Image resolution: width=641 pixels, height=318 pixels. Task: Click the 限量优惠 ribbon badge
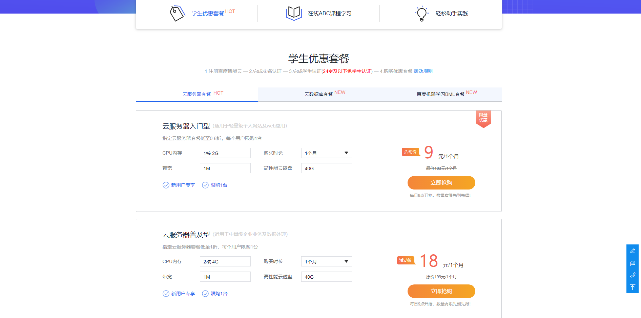pyautogui.click(x=483, y=118)
